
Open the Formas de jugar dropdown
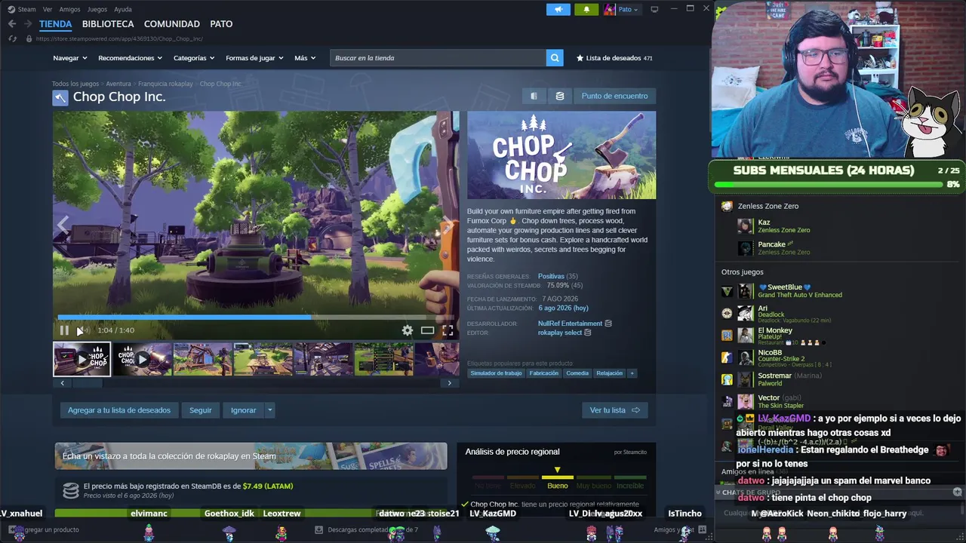pyautogui.click(x=254, y=58)
